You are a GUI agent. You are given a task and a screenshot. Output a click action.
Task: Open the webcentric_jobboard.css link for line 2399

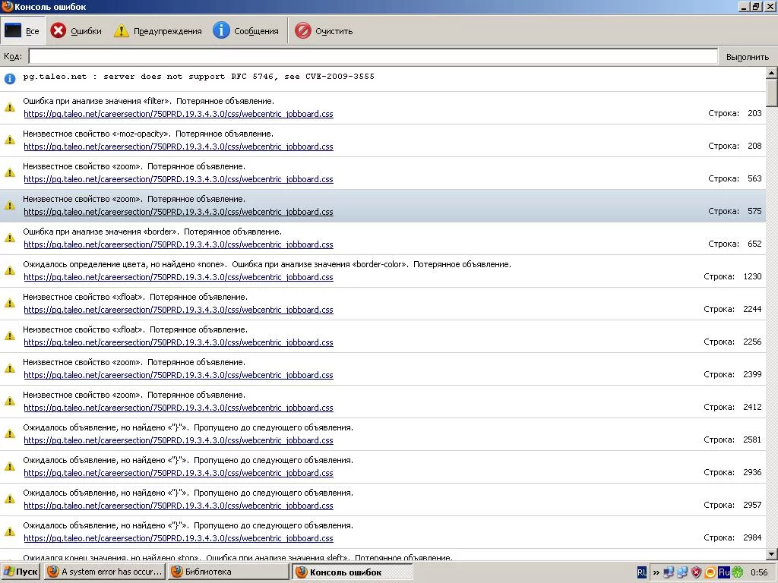pos(179,375)
